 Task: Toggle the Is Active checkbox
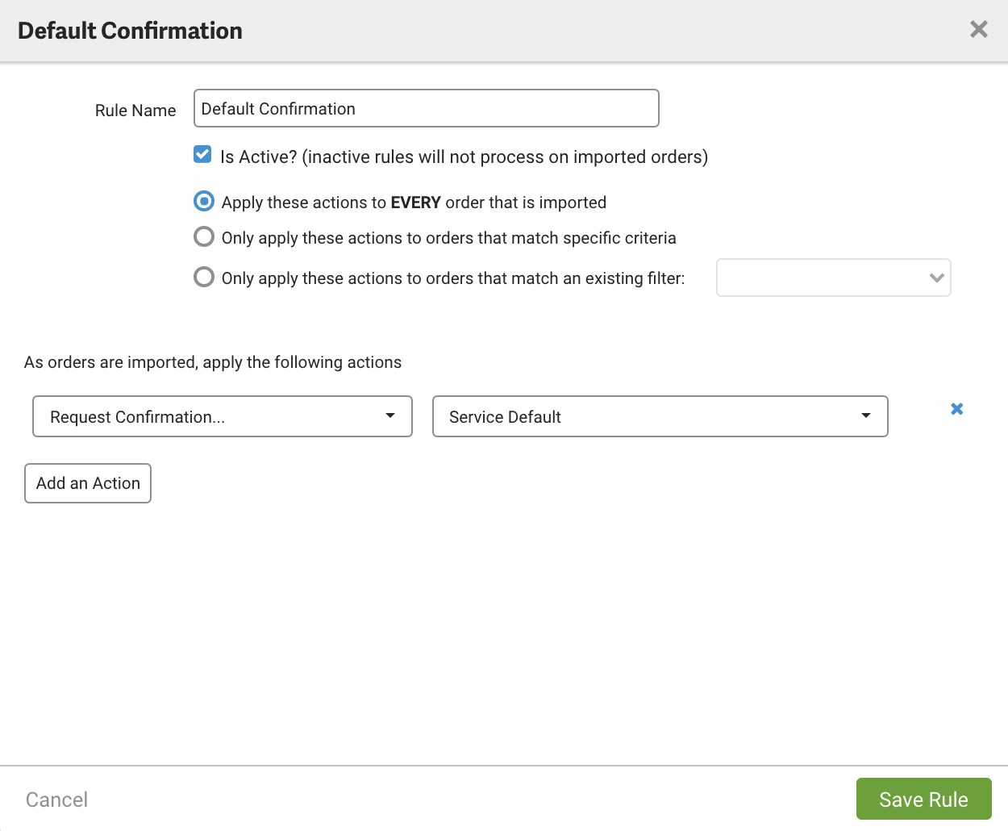[x=202, y=155]
